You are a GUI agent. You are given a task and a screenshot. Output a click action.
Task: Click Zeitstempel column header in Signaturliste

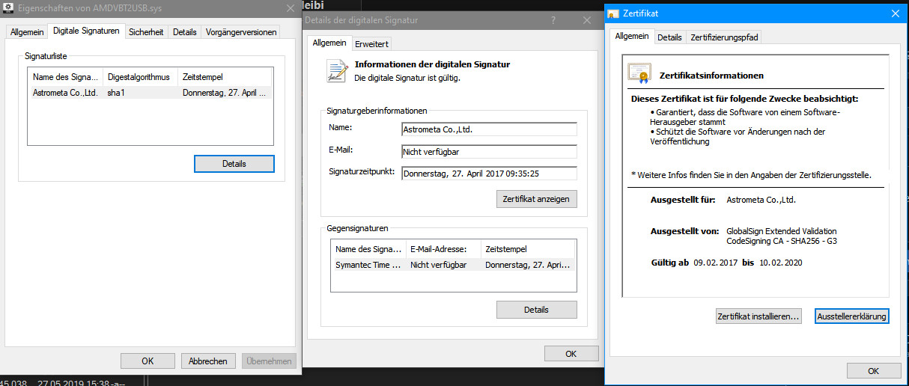tap(225, 77)
